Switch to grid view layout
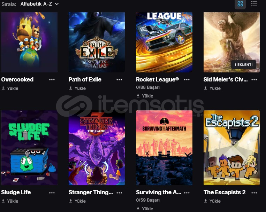Viewport: 266px width, 212px height. click(240, 4)
